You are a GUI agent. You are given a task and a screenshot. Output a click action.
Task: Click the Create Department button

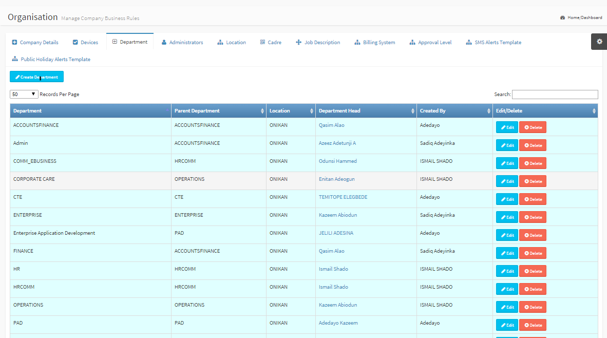click(36, 77)
